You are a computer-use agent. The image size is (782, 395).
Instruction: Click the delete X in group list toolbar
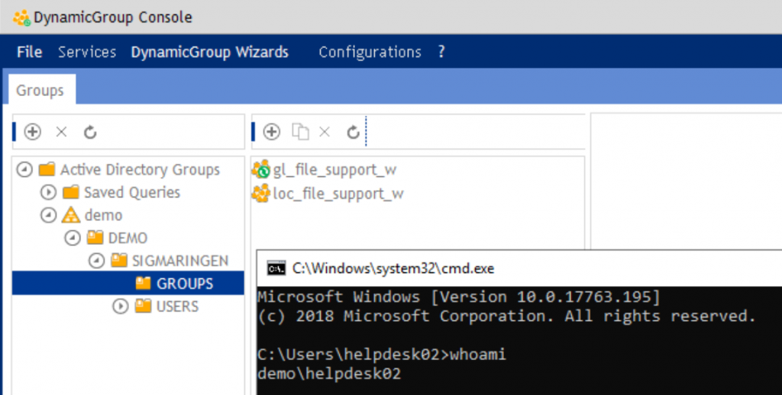(325, 132)
